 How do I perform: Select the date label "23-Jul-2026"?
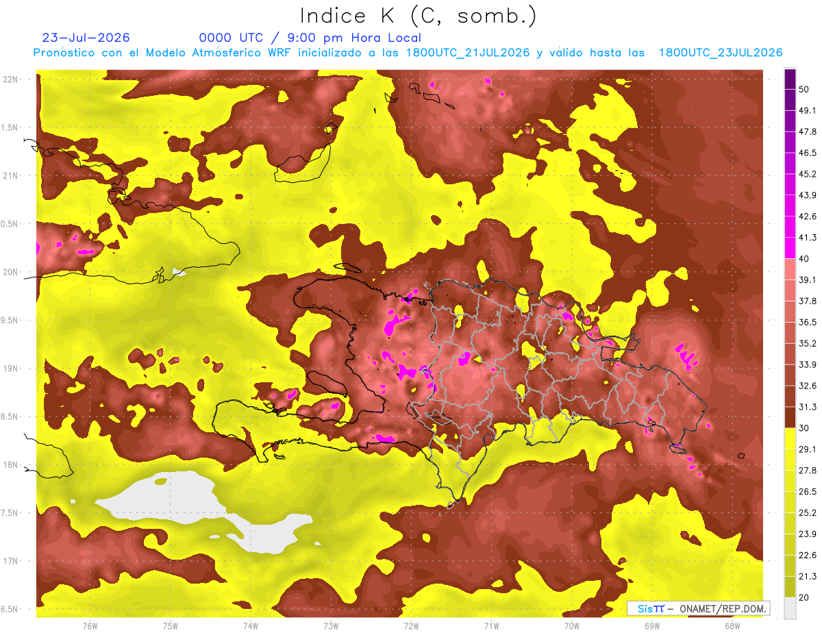coord(86,38)
